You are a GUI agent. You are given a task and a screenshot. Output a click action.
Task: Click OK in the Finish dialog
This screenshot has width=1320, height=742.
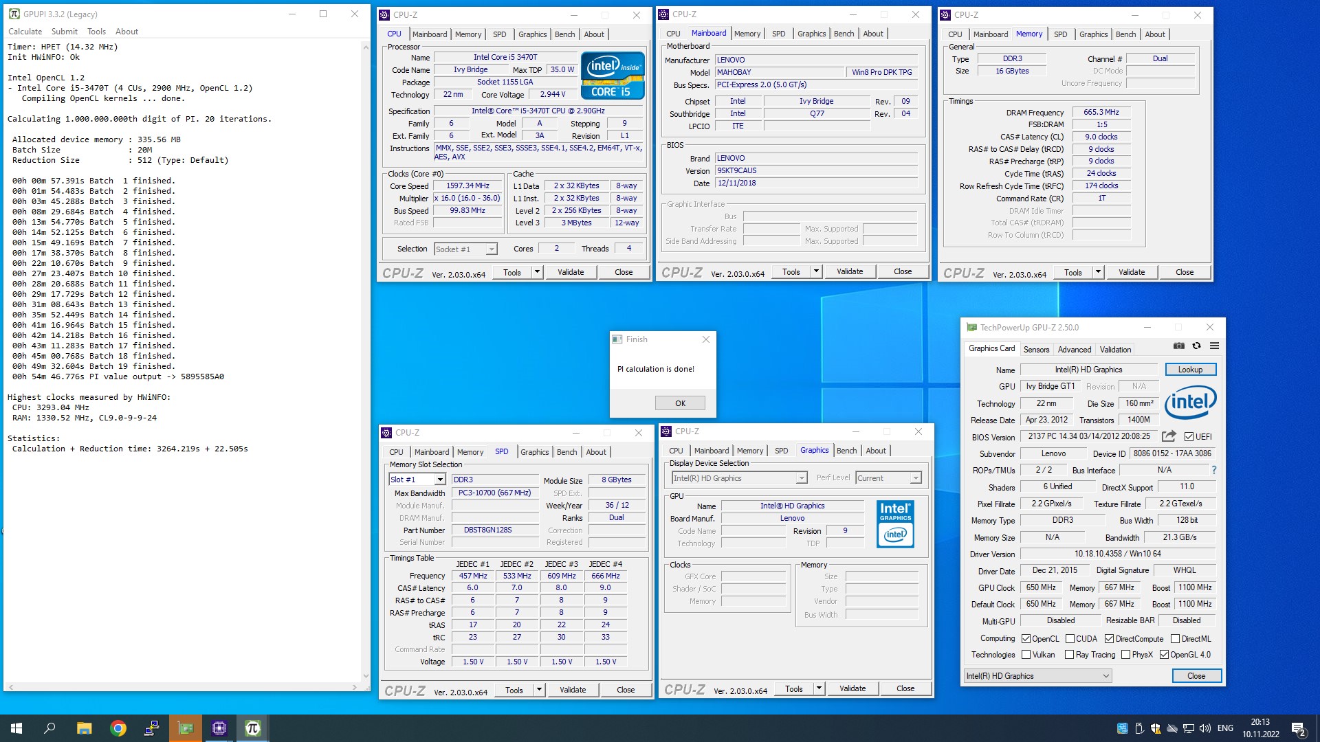[x=680, y=403]
